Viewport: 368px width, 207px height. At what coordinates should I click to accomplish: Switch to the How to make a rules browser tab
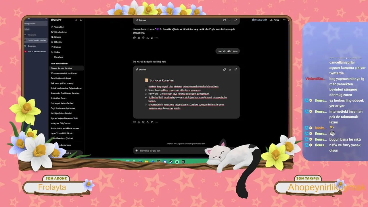click(x=36, y=51)
